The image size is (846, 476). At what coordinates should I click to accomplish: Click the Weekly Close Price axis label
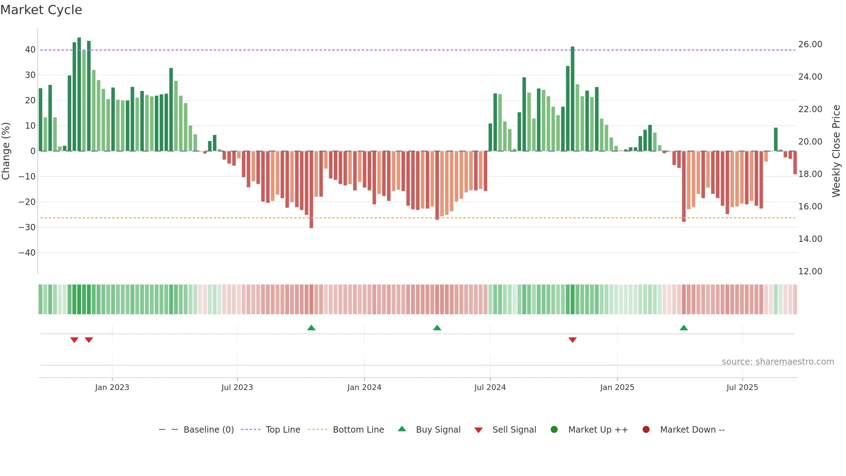point(836,151)
